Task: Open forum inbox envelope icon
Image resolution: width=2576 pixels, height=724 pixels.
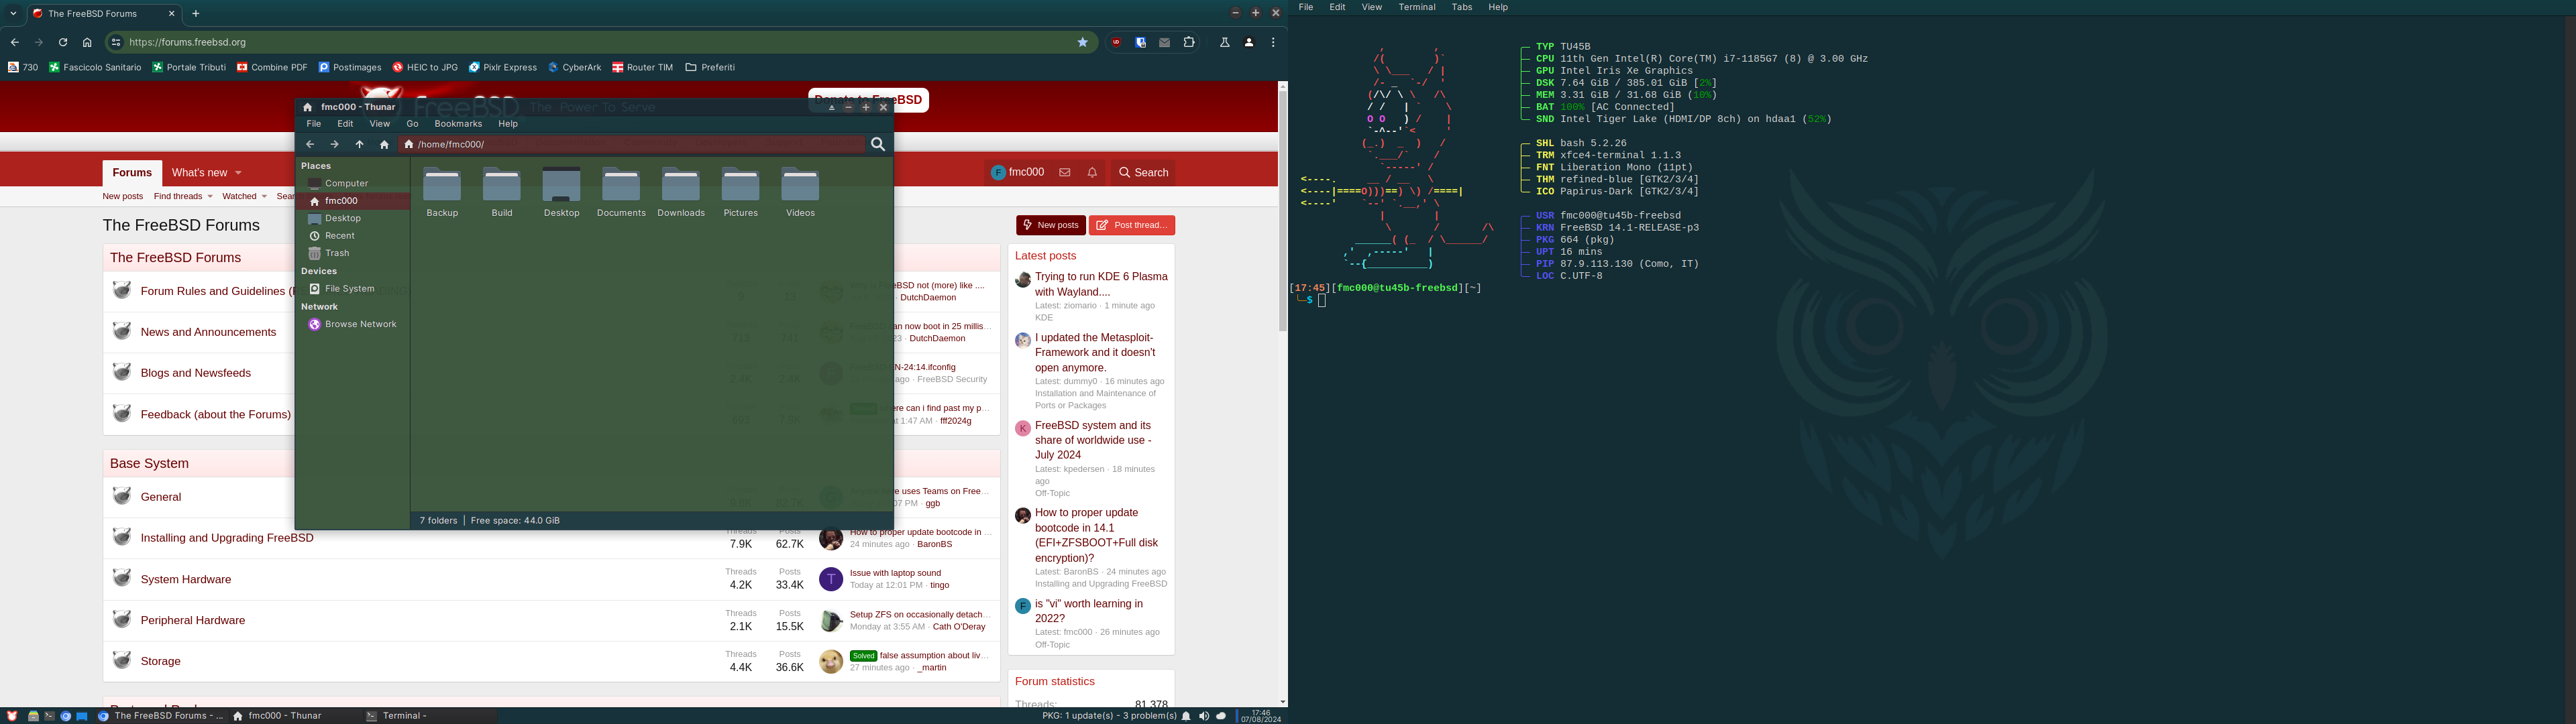Action: pos(1065,172)
